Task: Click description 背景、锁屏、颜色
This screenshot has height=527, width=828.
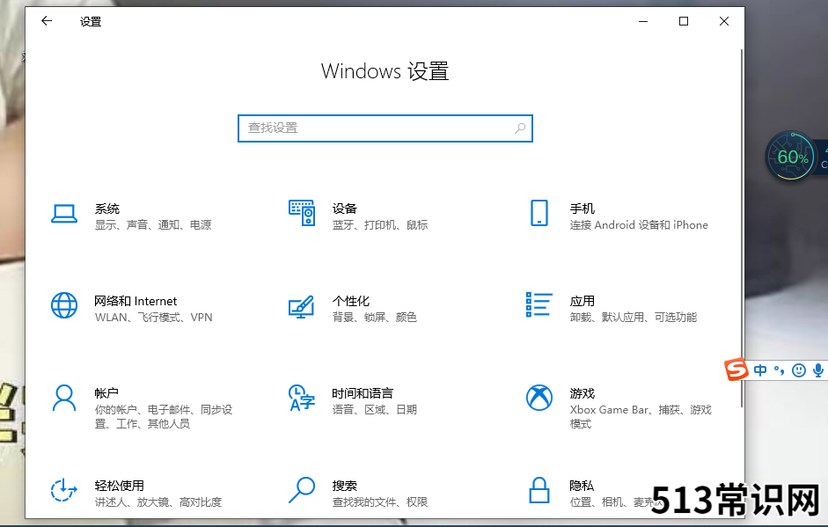Action: click(x=374, y=318)
